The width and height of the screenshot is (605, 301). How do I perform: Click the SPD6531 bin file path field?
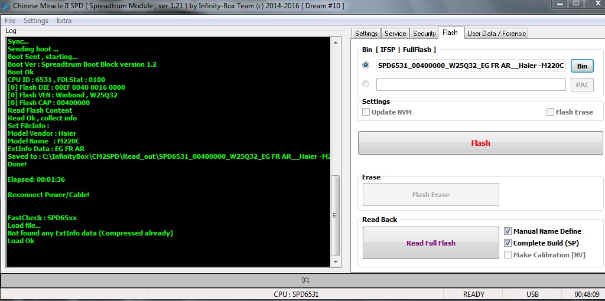click(x=471, y=66)
